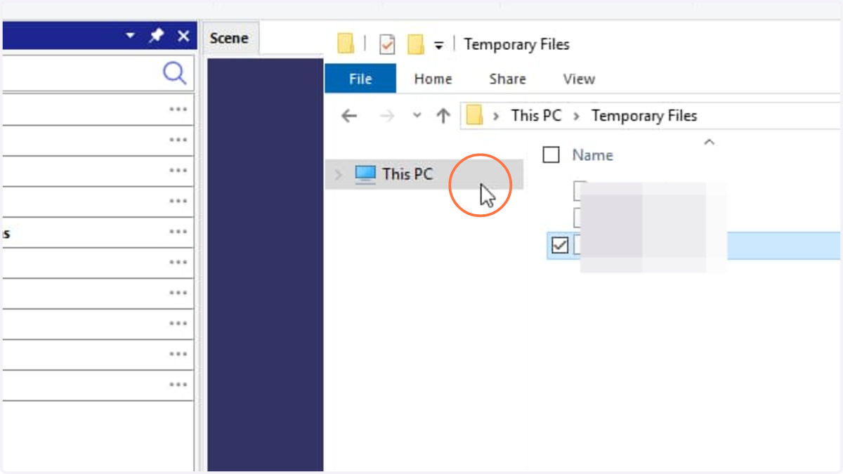Viewport: 843px width, 474px height.
Task: Open the File ribbon tab
Action: point(360,79)
